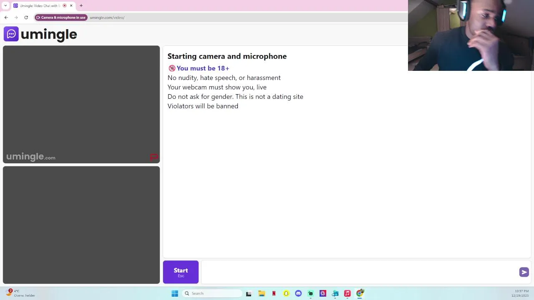This screenshot has width=534, height=300.
Task: Click 'Your webcam must show you, live' line
Action: click(x=217, y=87)
